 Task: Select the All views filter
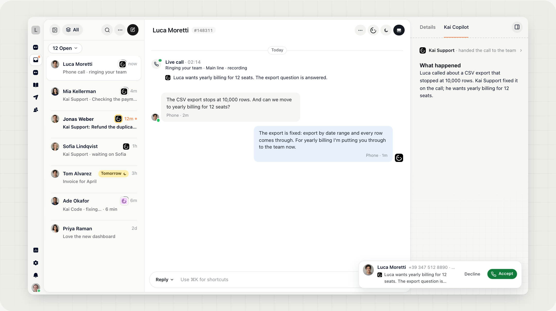click(72, 30)
